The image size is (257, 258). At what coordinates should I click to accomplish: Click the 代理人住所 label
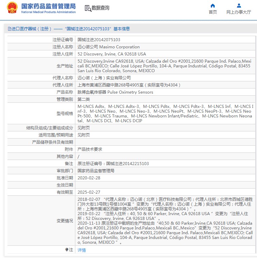63,85
